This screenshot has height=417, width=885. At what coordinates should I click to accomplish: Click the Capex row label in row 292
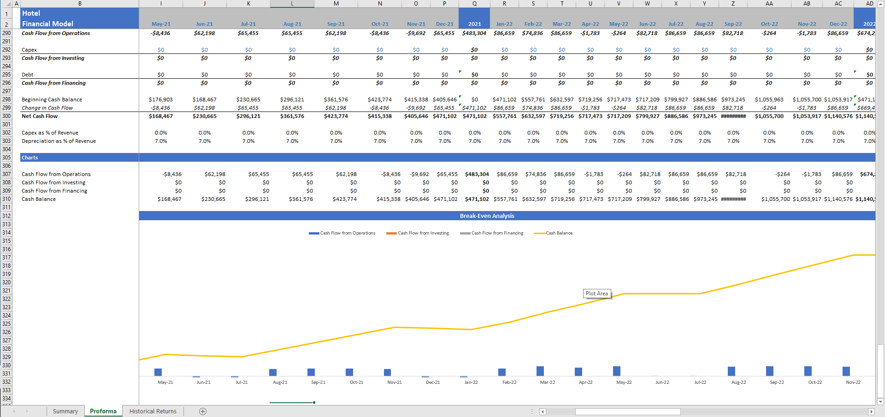29,50
